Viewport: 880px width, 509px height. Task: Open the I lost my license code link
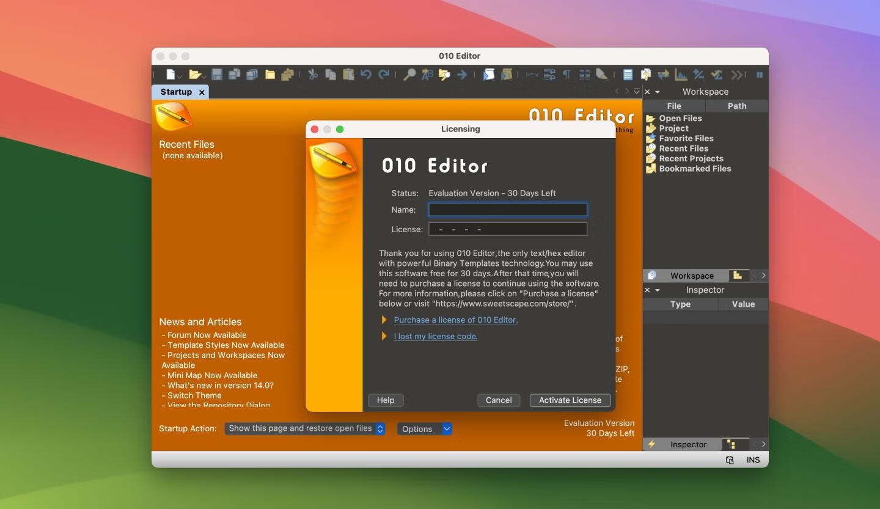point(436,336)
